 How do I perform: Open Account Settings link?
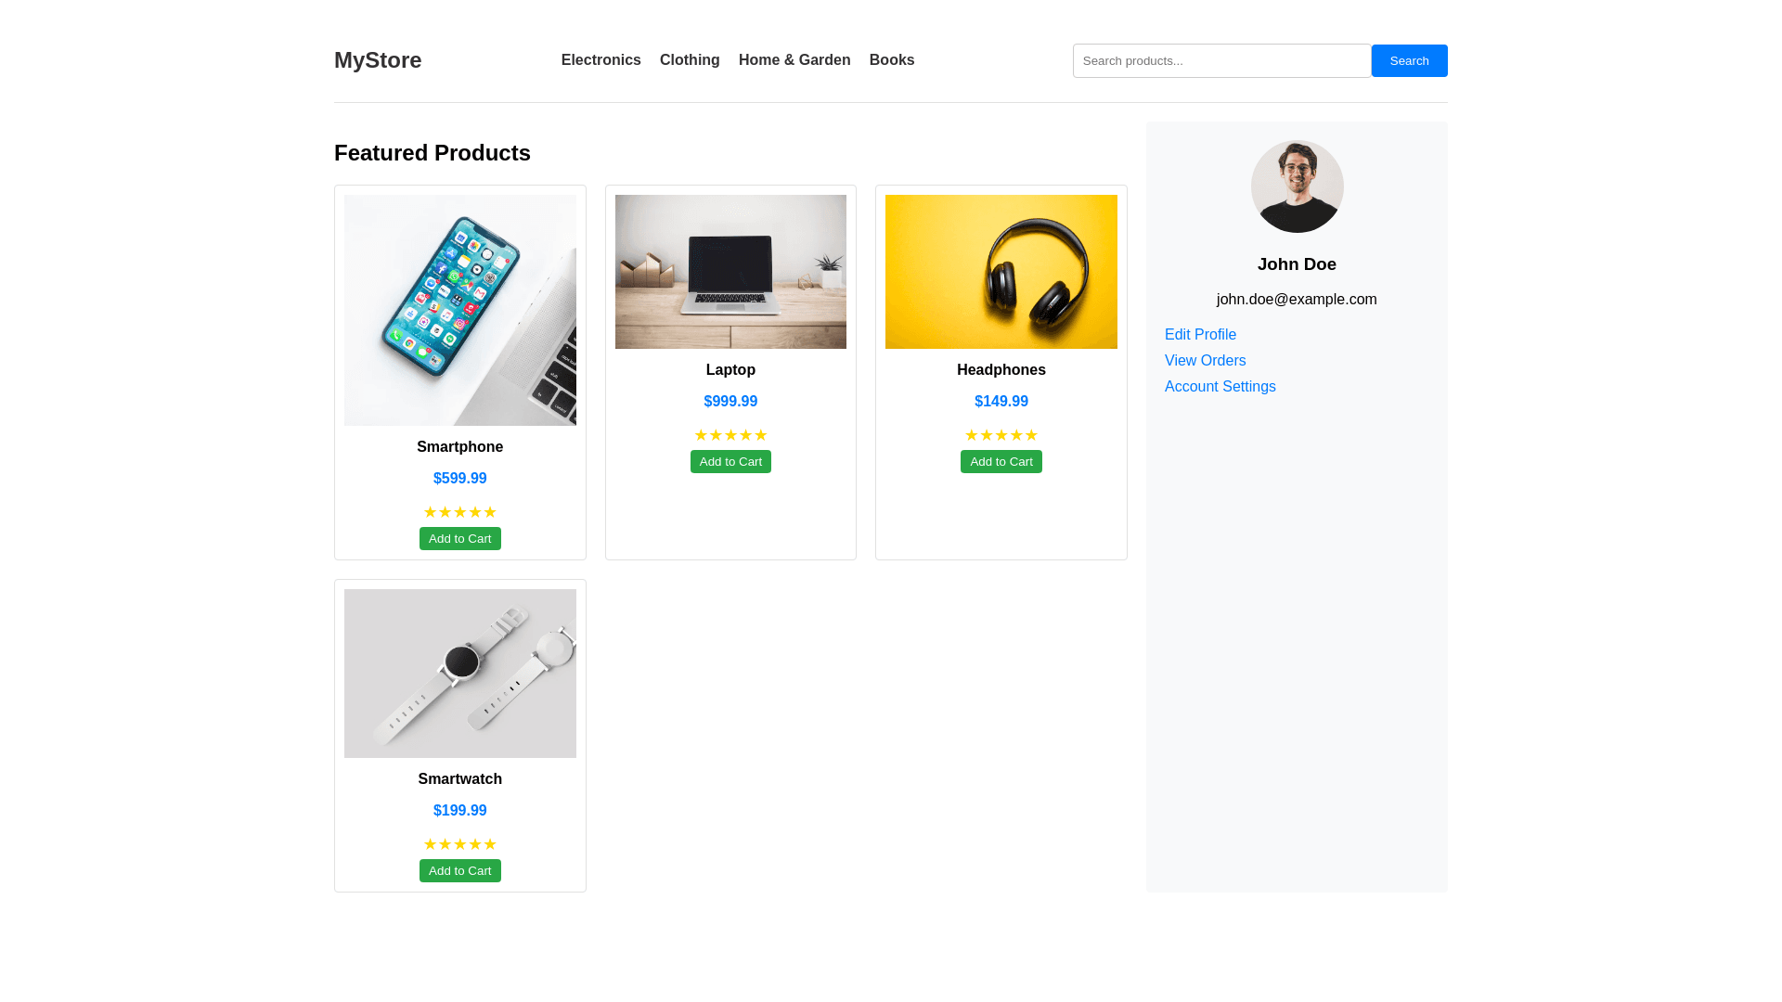point(1220,387)
